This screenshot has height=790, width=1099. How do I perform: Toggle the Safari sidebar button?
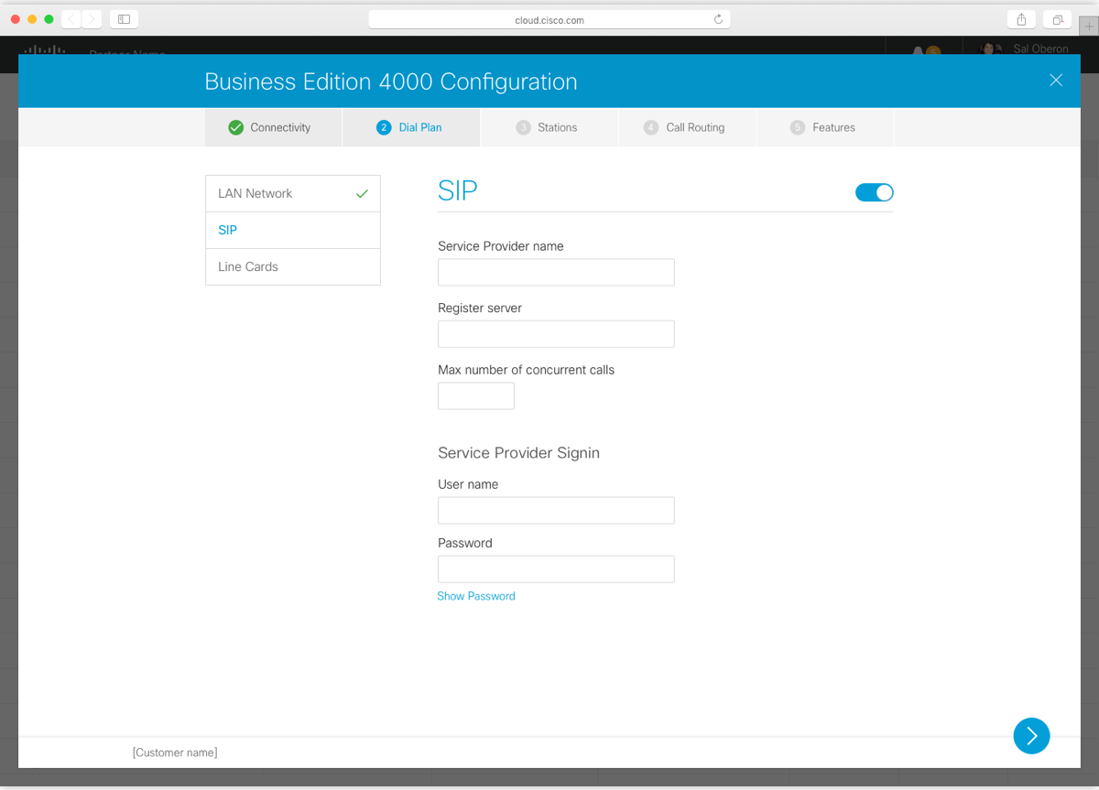(x=124, y=18)
